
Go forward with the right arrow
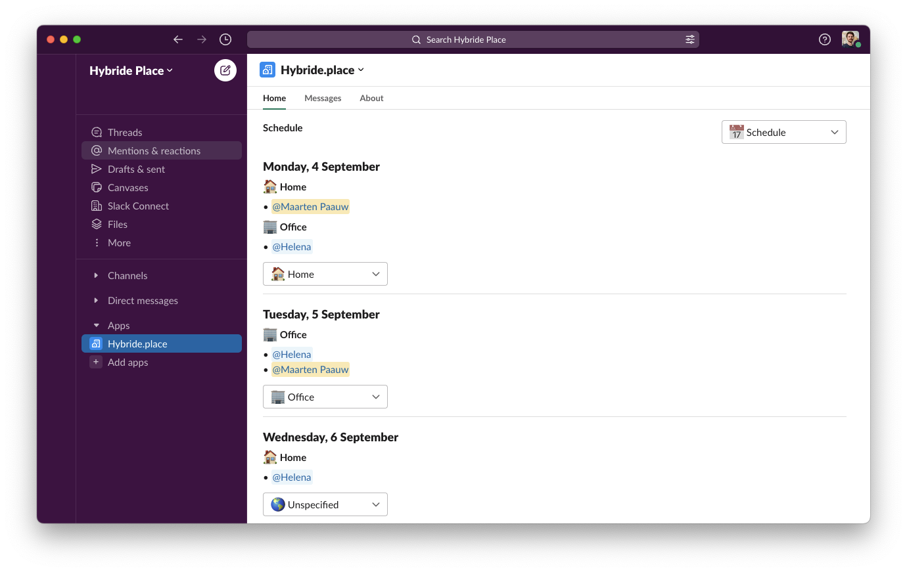pos(202,39)
